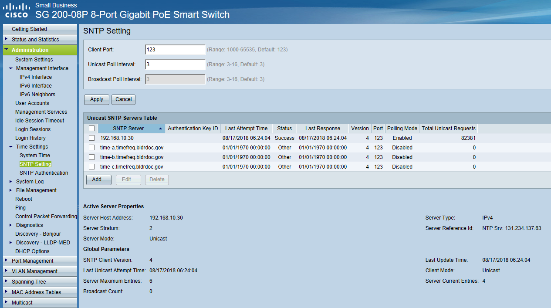Sort by Authentication Key ID column

click(x=193, y=129)
